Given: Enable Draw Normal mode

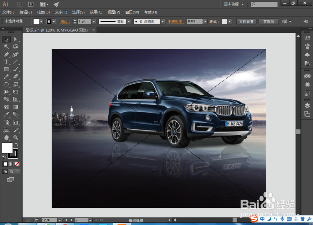Looking at the screenshot, I should [5, 171].
